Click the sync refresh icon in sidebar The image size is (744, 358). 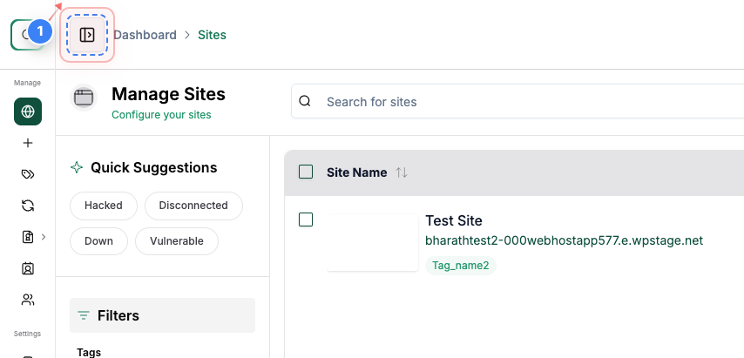28,206
